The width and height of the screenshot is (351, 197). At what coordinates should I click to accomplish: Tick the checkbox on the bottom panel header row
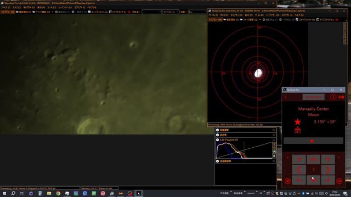(274, 161)
